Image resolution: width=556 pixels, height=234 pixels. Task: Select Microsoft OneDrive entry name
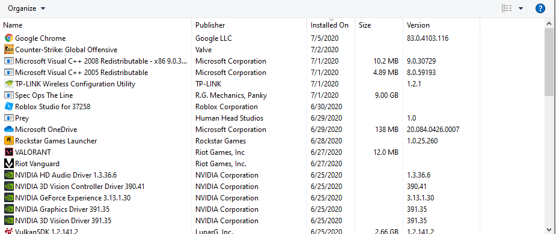tap(46, 130)
